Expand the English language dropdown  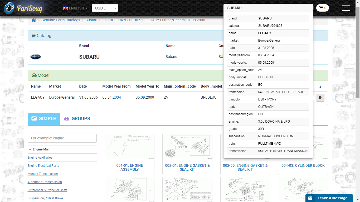(75, 8)
